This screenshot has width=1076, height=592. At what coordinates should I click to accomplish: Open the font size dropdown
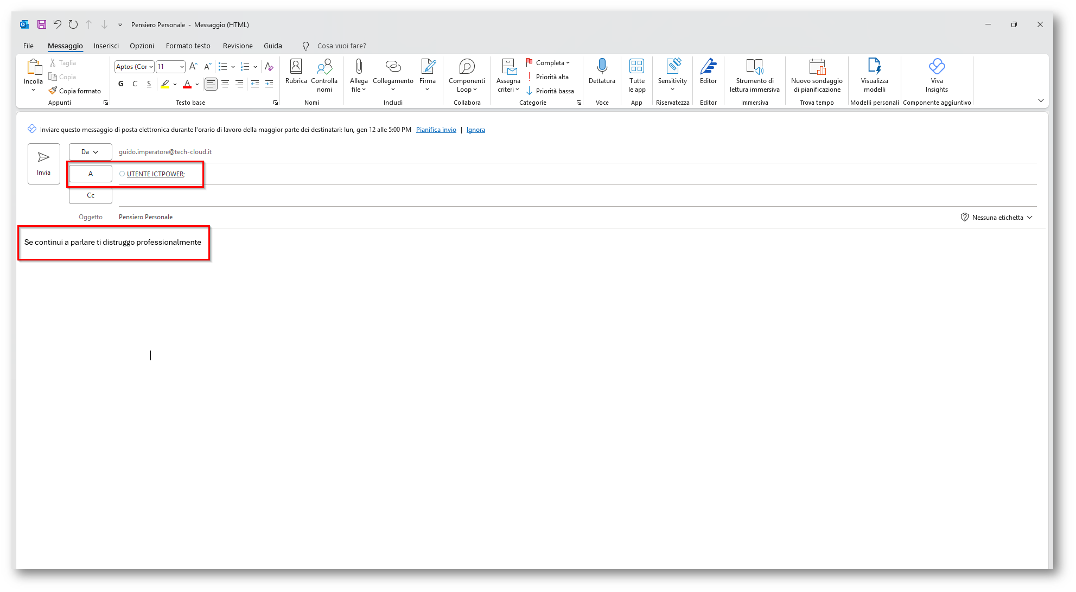pyautogui.click(x=182, y=67)
